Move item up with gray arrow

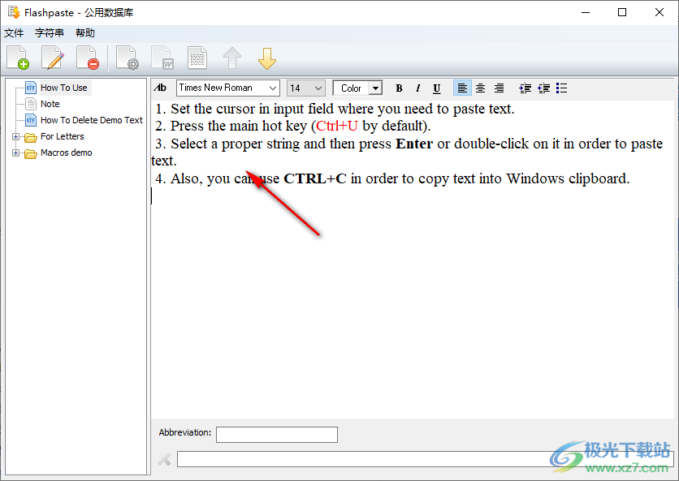232,58
